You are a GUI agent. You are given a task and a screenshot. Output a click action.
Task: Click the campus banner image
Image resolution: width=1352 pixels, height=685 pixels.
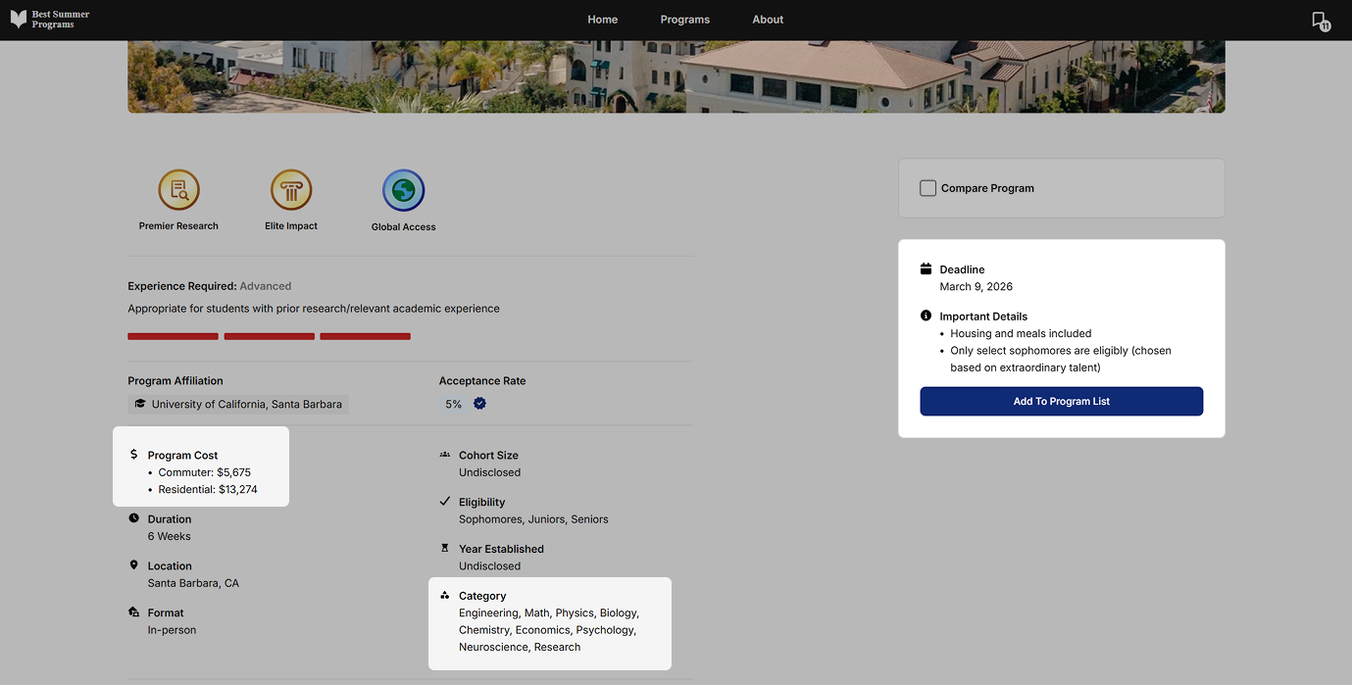pos(676,76)
